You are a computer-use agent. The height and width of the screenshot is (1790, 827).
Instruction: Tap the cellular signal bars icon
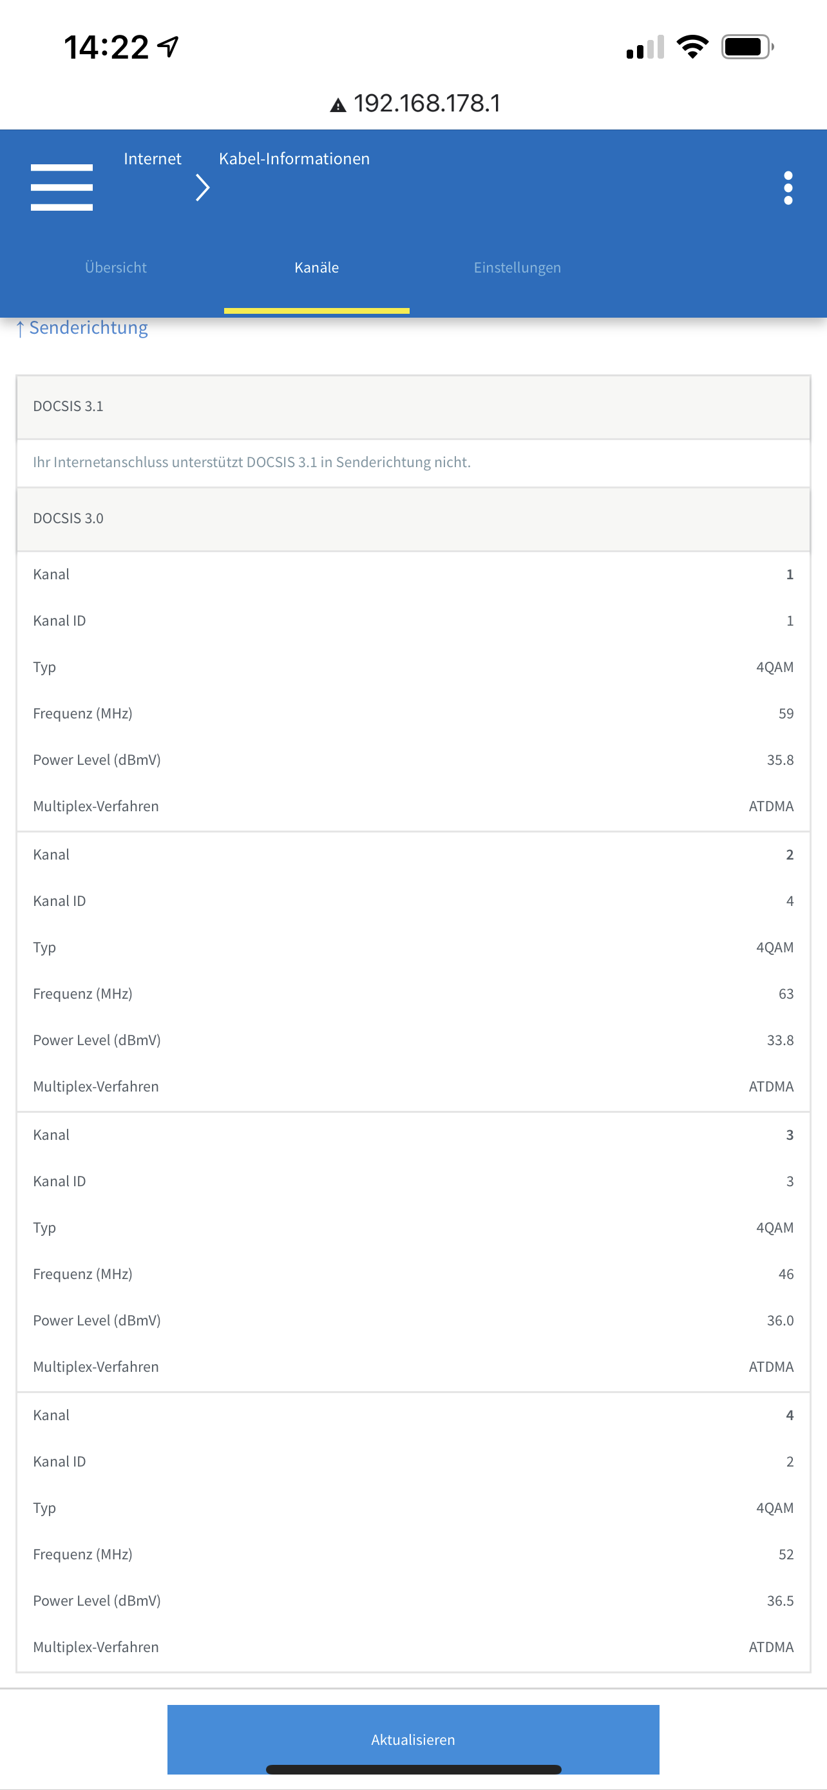[645, 46]
